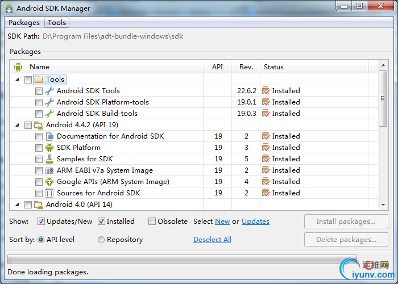Toggle the Updates/New show filter checkbox
Image resolution: width=398 pixels, height=284 pixels.
[x=41, y=222]
